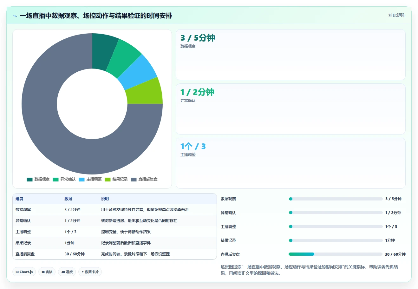Click the 主播调整 progress bar
Viewport: 418px width, 289px height.
tap(336, 227)
